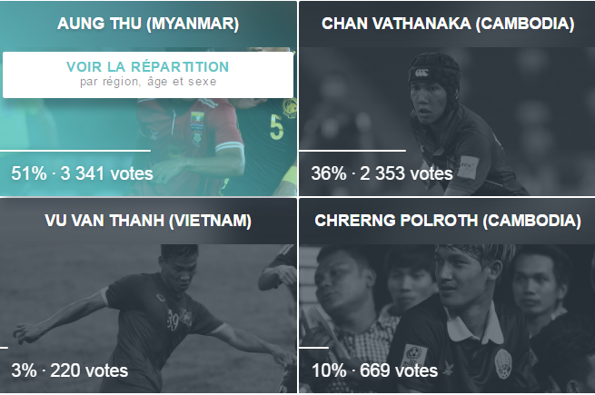
Task: Select the 36% · 2 353 votes result
Action: (x=382, y=173)
